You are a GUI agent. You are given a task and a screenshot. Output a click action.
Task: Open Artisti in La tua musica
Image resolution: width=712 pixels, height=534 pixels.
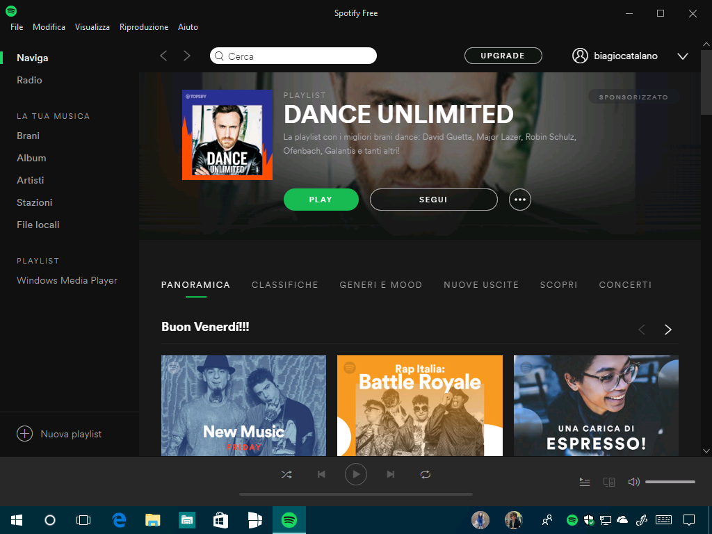(x=31, y=180)
